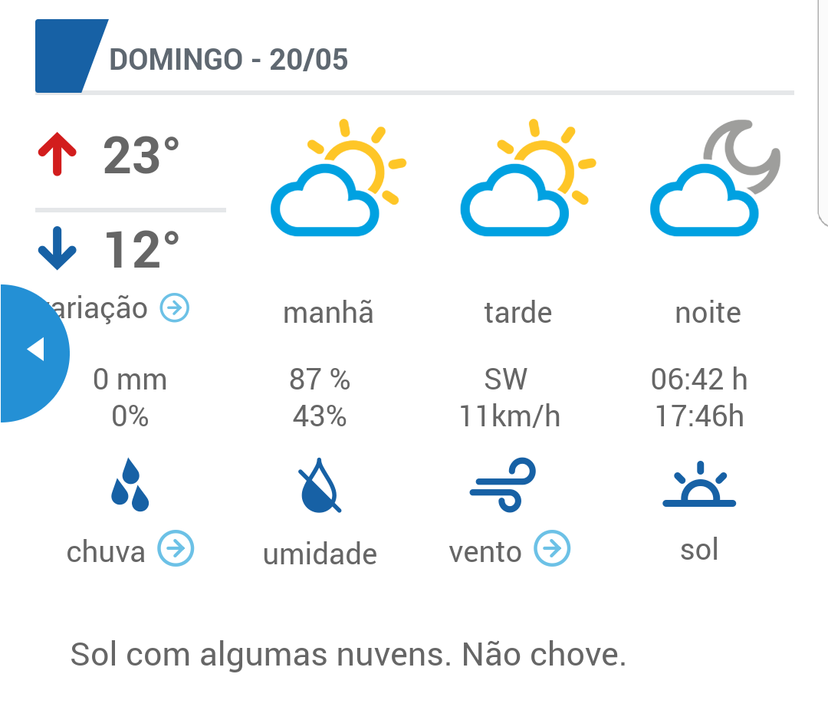Viewport: 828px width, 710px height.
Task: Tap the vento label
Action: 485,551
